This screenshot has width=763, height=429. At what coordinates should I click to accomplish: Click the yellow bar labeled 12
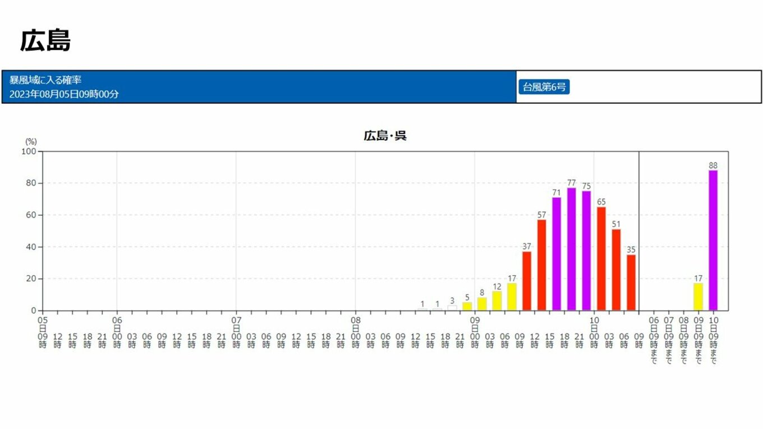[497, 301]
